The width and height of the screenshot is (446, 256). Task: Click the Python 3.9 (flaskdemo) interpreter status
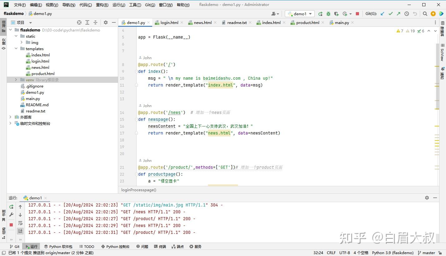coord(392,253)
